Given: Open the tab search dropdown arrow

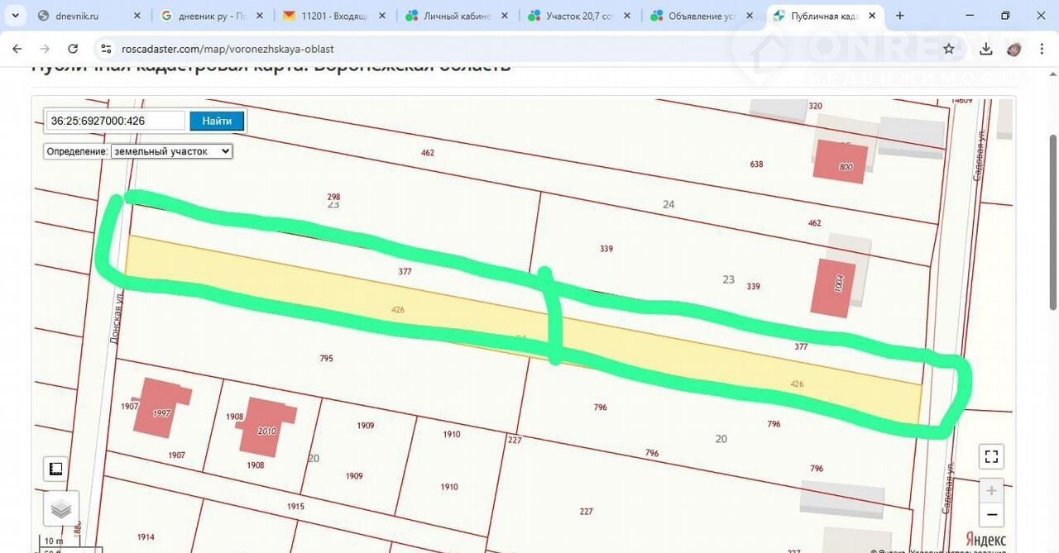Looking at the screenshot, I should pos(15,16).
